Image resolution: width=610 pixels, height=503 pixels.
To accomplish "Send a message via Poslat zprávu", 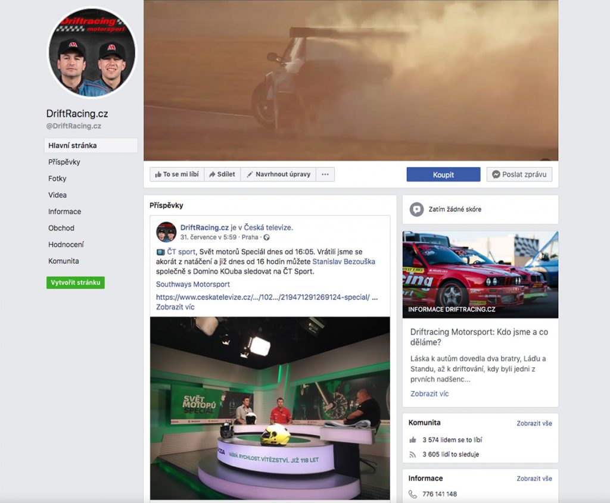I will click(x=519, y=174).
